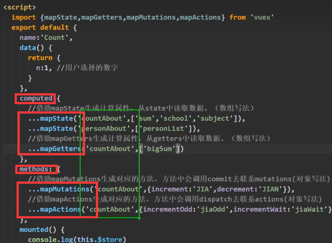
Task: Select the mapState name in import line
Action: point(60,17)
